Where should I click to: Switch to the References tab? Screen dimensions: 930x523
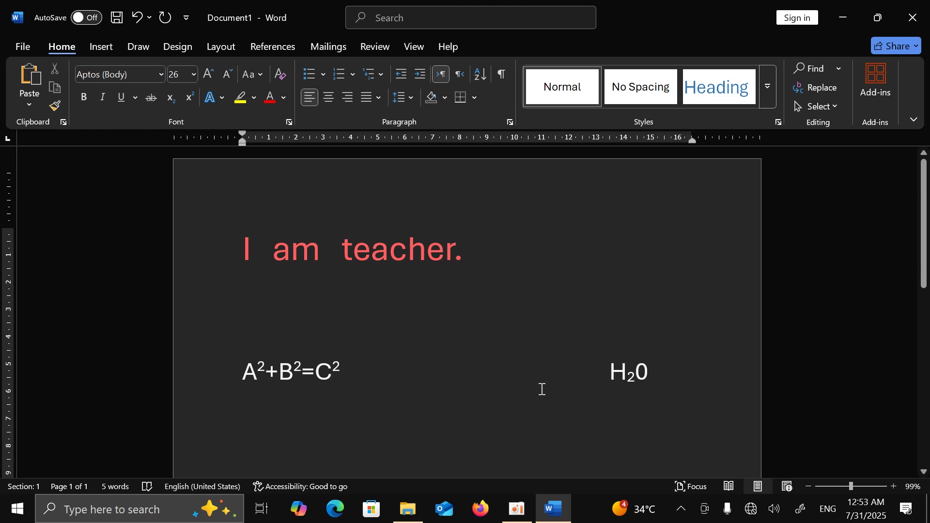tap(272, 46)
